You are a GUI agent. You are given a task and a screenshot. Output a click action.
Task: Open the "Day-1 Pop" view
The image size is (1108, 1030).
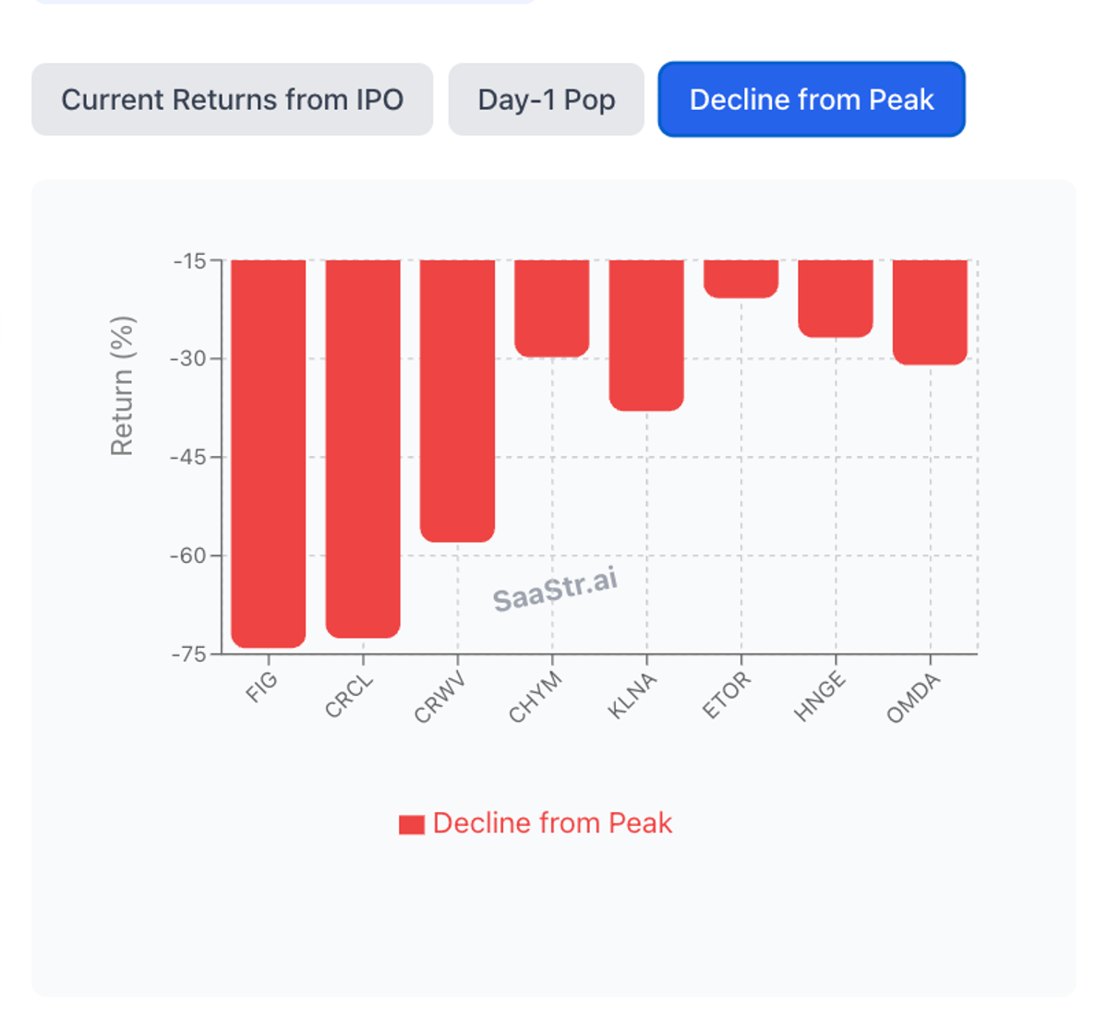[x=546, y=100]
